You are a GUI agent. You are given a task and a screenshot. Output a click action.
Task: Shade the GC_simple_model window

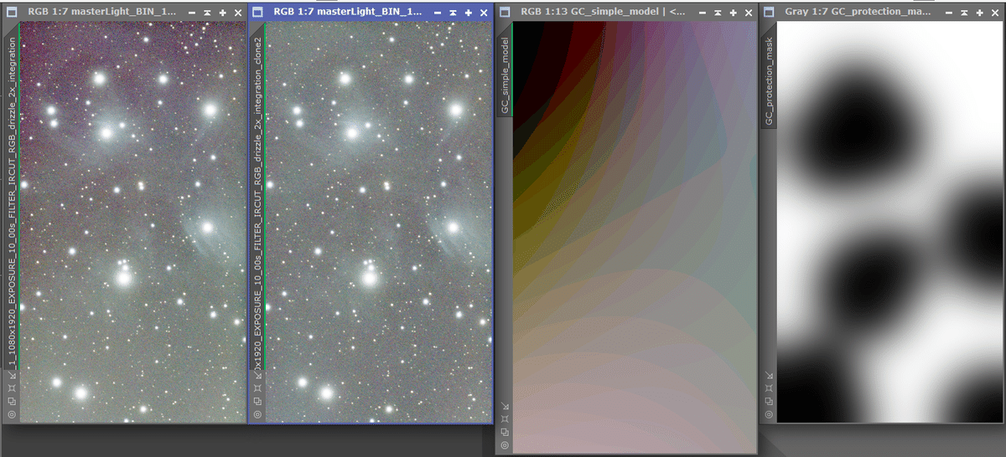[717, 13]
